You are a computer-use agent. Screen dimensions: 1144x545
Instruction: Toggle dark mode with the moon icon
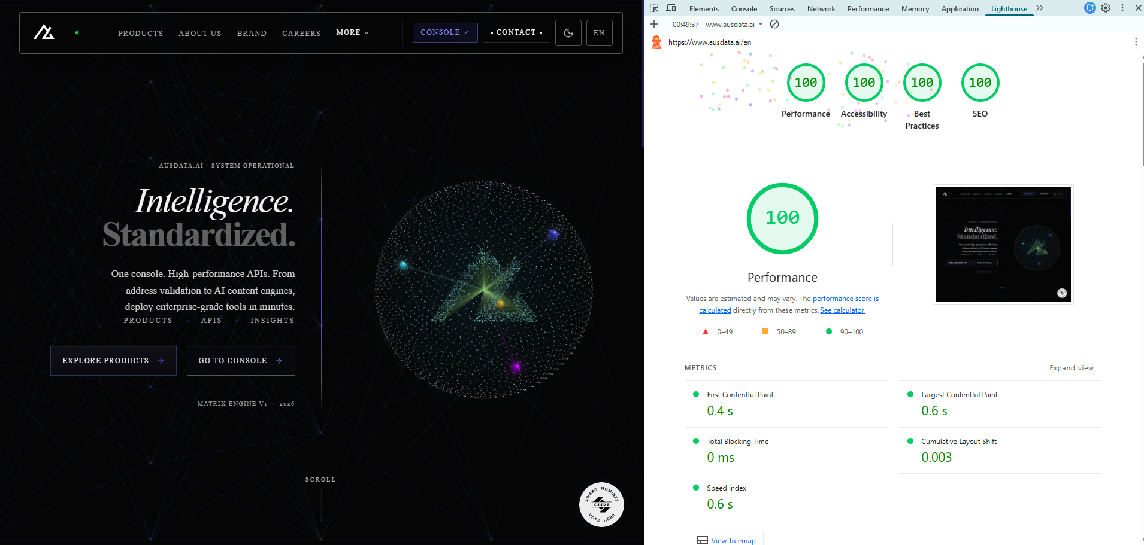pos(568,33)
